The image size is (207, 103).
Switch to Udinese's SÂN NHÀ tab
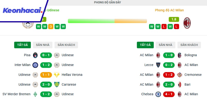pyautogui.click(x=42, y=45)
